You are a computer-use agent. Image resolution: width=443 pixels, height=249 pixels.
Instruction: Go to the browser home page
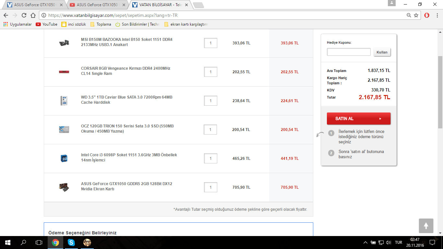click(x=33, y=15)
